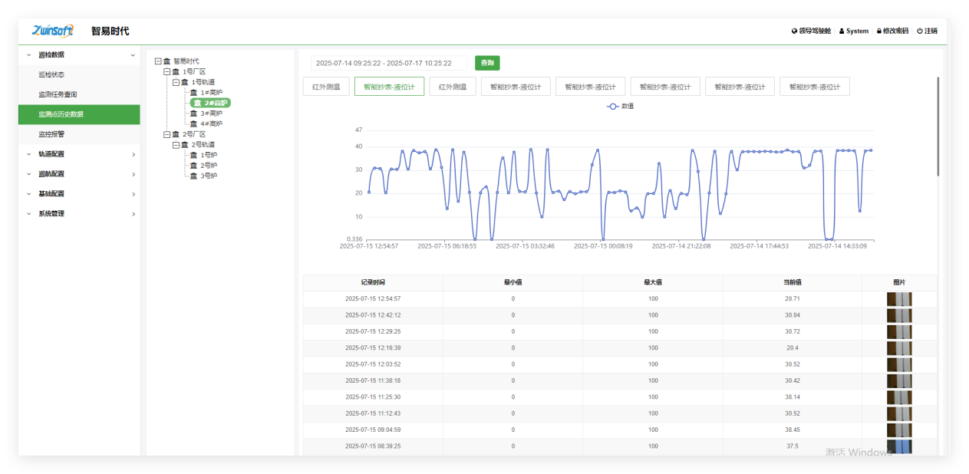The height and width of the screenshot is (474, 969).
Task: Toggle the 数值 series in chart legend
Action: click(x=621, y=107)
